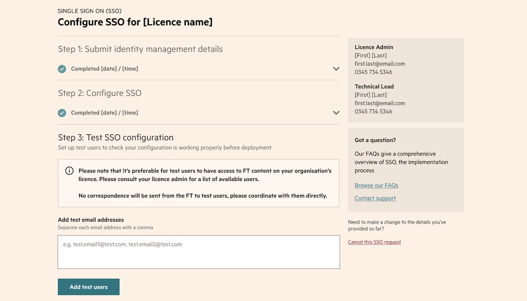This screenshot has width=527, height=301.
Task: Click the Licence Admin phone number
Action: pyautogui.click(x=373, y=72)
